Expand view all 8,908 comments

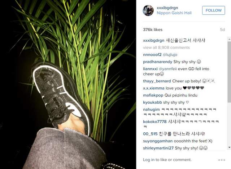[166, 47]
